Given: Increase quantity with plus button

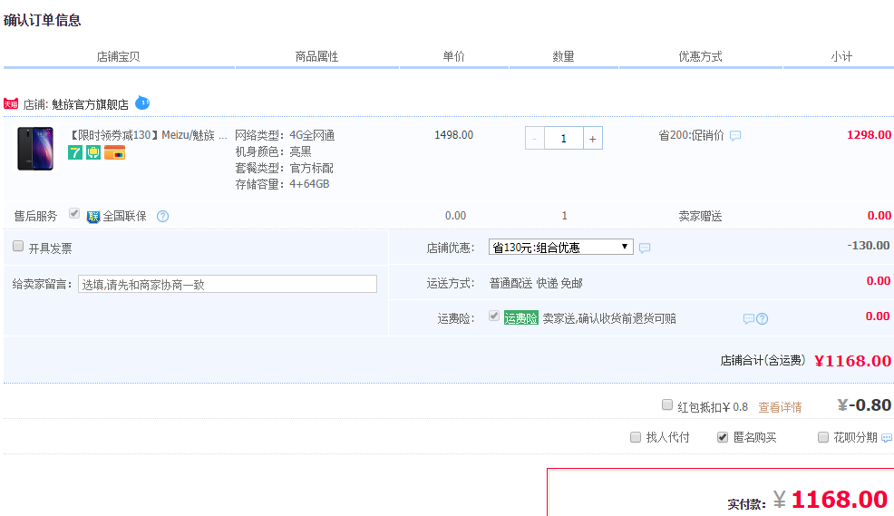Looking at the screenshot, I should (593, 139).
